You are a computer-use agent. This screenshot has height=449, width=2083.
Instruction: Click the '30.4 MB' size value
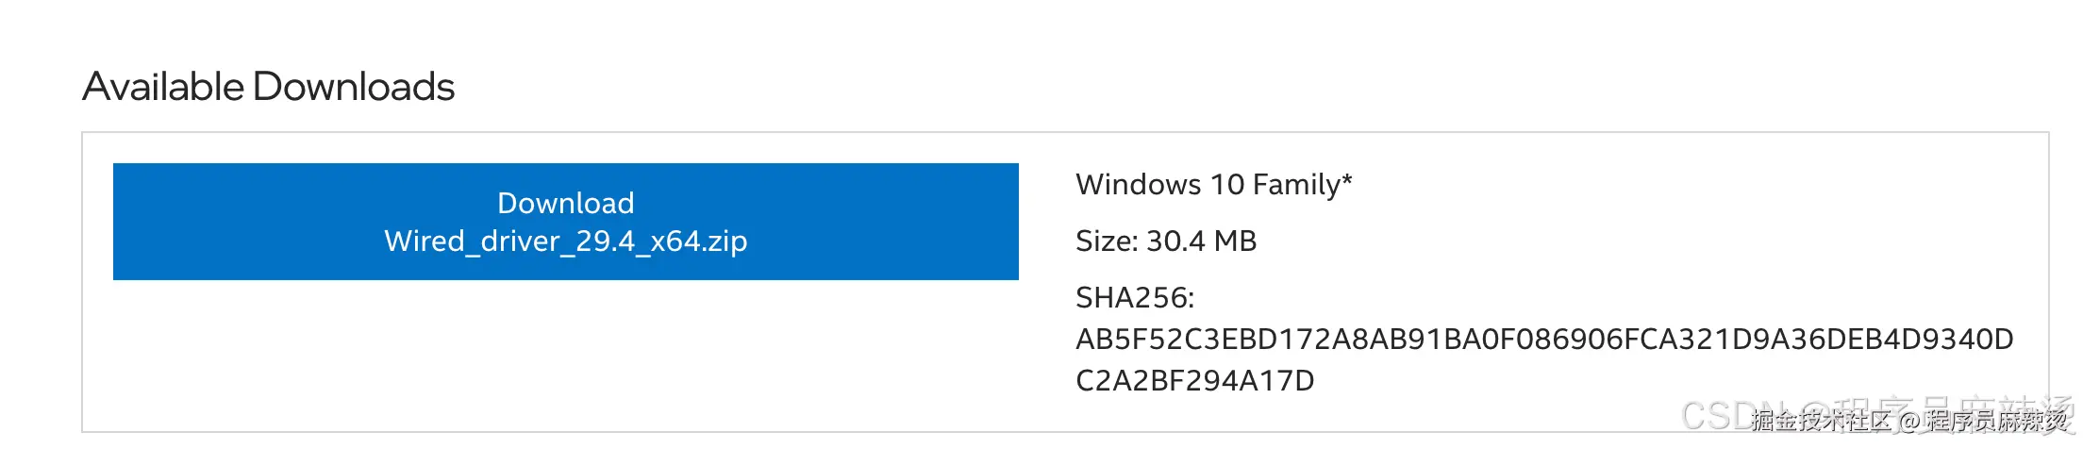pyautogui.click(x=1201, y=241)
